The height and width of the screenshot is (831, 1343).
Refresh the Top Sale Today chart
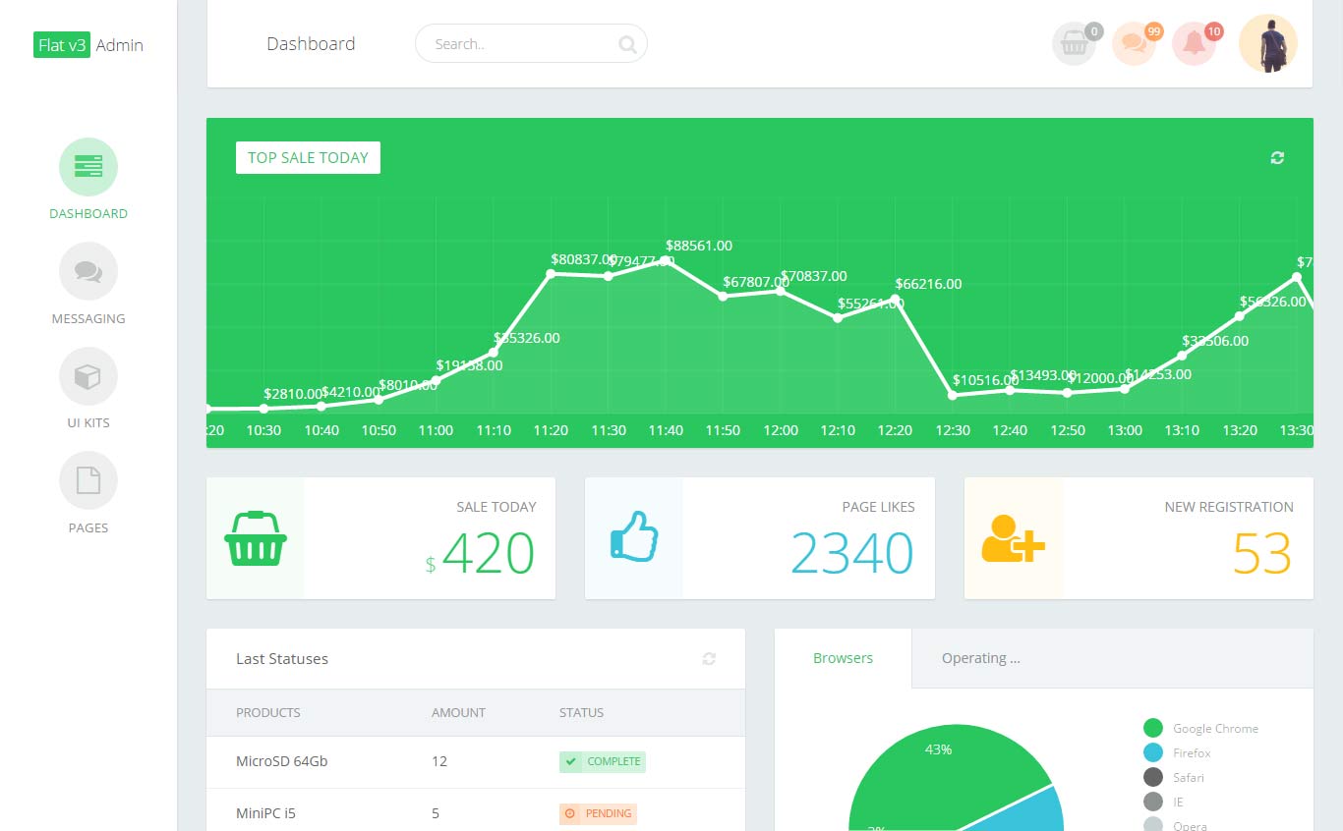pos(1276,157)
